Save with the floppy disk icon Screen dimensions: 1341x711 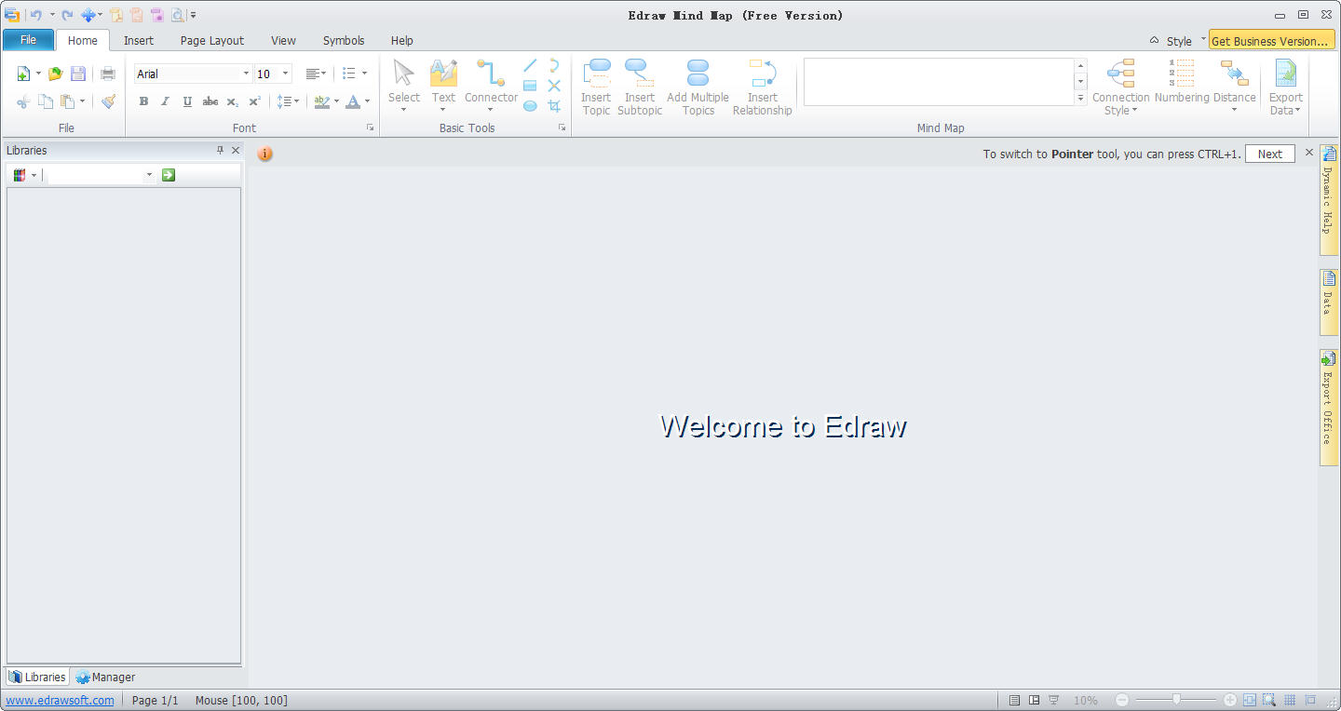pos(78,74)
